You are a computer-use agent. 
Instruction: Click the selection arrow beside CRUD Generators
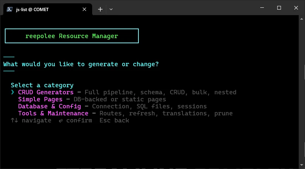(13, 92)
